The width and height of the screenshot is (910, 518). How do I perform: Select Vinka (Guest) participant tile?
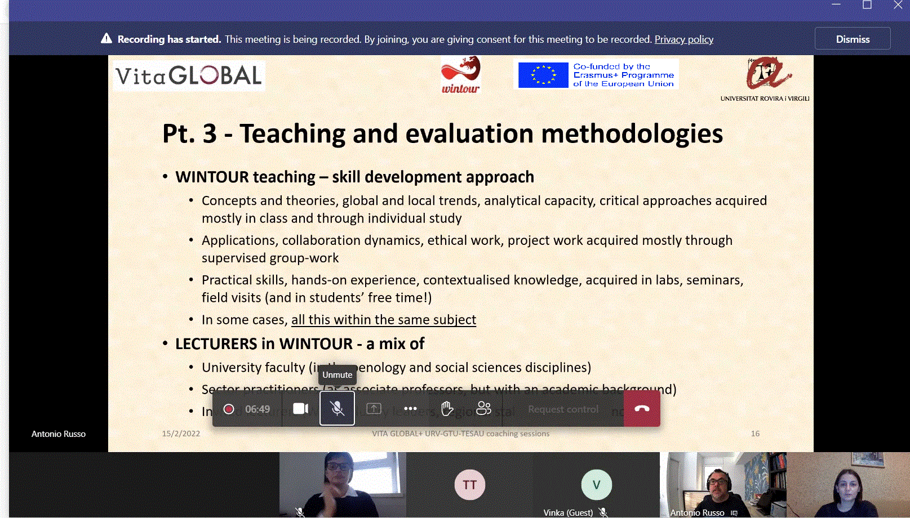pyautogui.click(x=596, y=485)
